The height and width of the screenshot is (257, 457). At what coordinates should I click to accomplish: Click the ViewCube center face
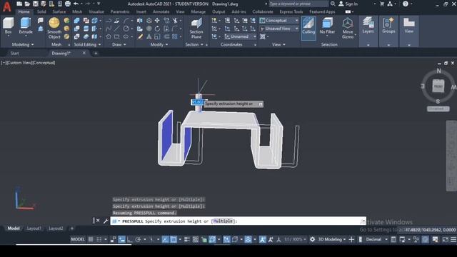[438, 86]
